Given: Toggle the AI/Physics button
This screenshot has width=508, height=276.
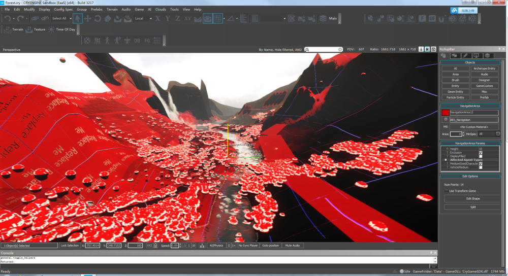Looking at the screenshot, I should click(216, 246).
